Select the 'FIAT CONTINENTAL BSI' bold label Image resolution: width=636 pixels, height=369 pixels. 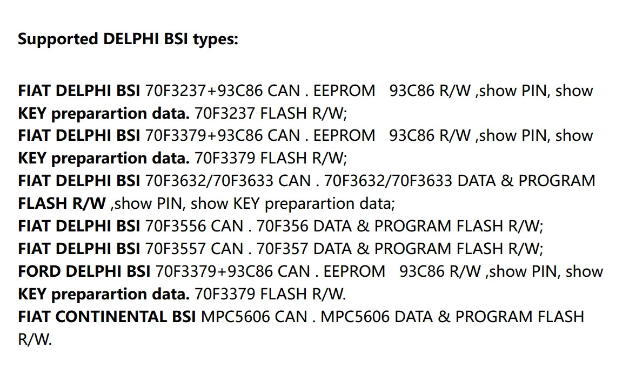pos(107,316)
